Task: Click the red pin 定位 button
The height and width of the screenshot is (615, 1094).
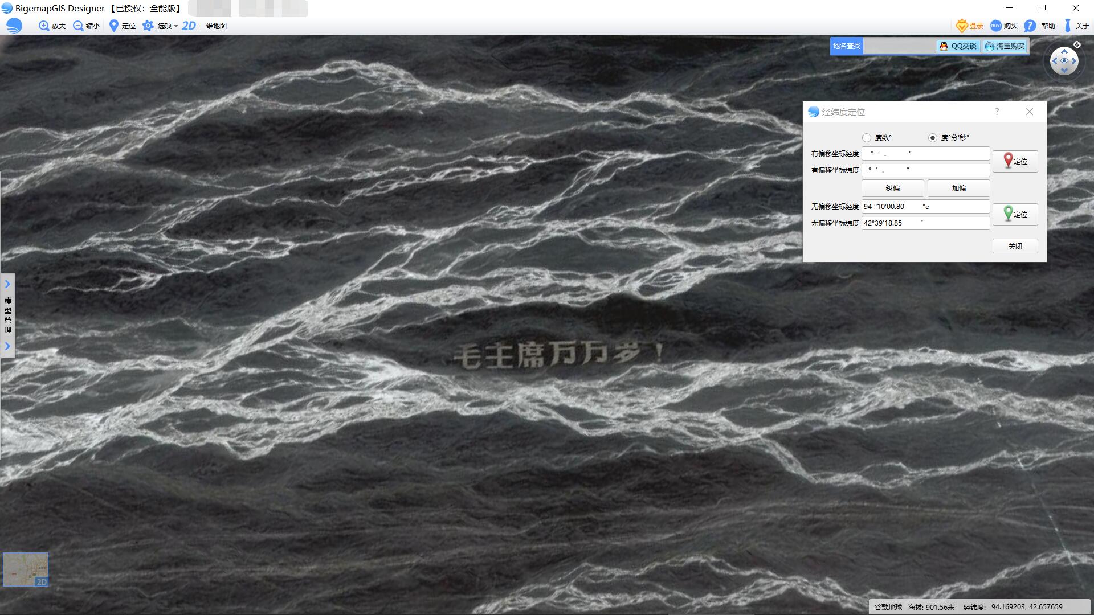Action: click(1015, 161)
